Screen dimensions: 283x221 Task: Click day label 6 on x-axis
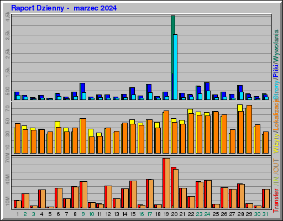(x=58, y=214)
